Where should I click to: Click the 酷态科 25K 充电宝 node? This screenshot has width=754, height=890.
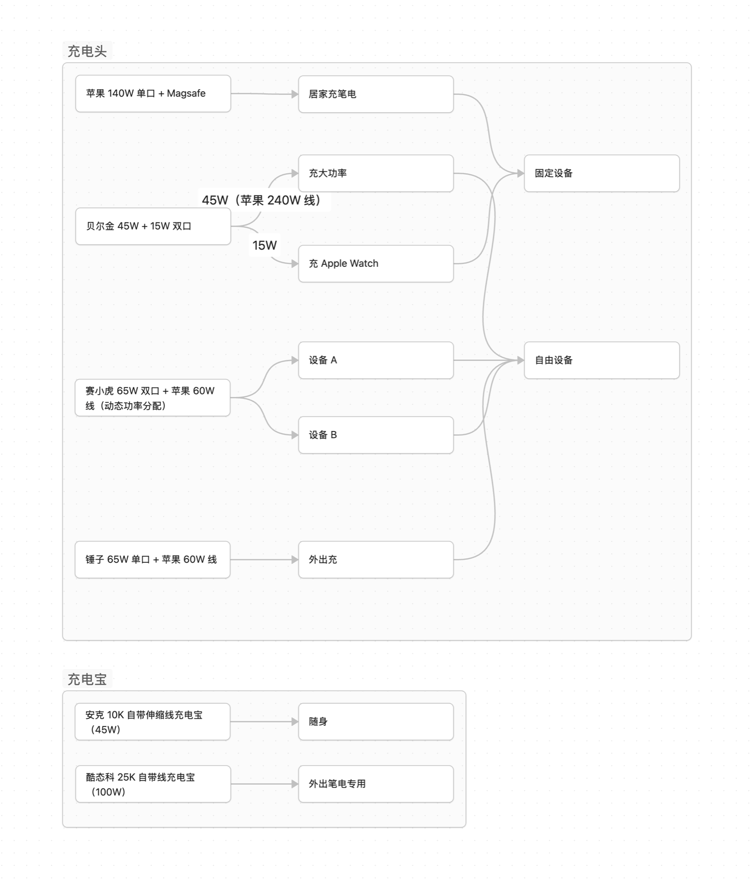click(x=153, y=784)
